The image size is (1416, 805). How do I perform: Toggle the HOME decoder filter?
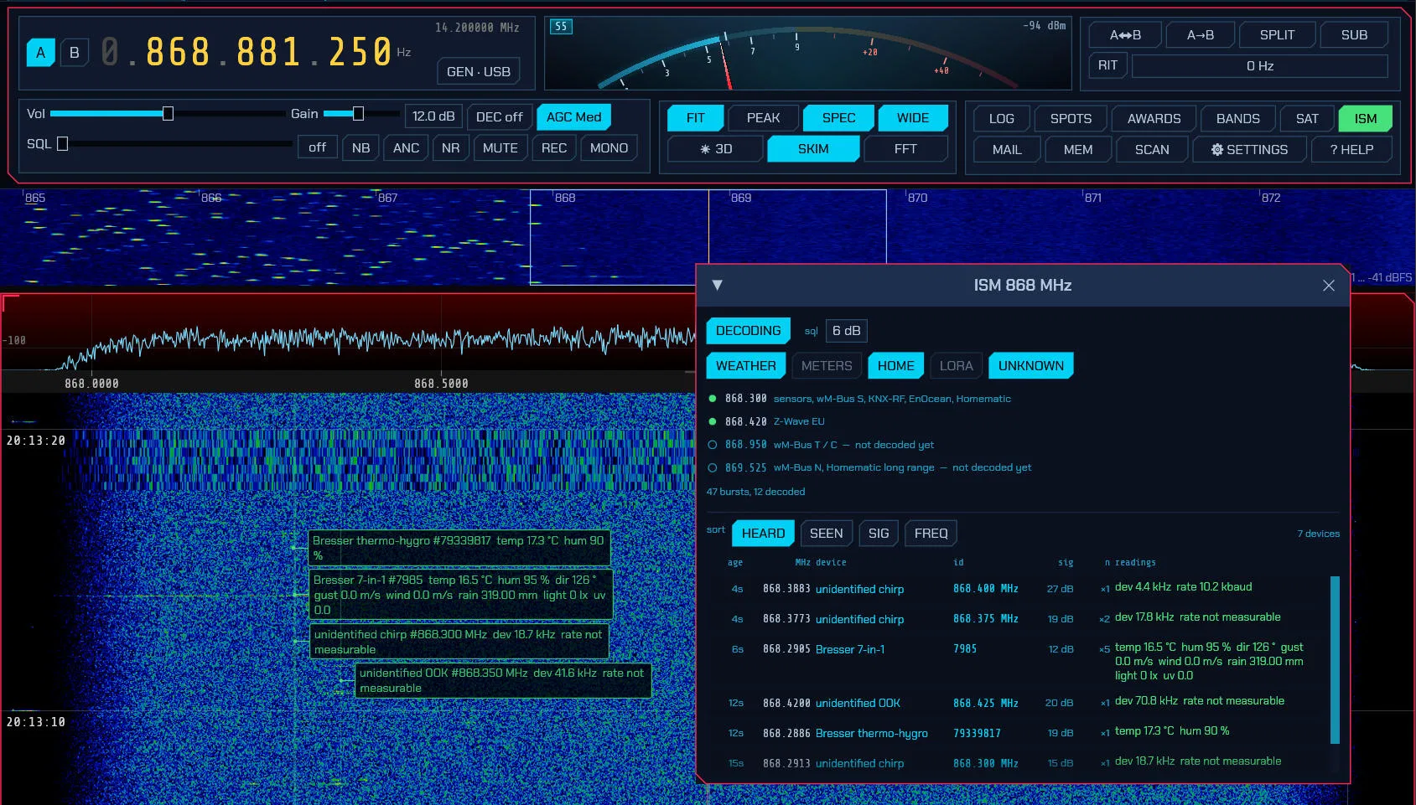895,366
